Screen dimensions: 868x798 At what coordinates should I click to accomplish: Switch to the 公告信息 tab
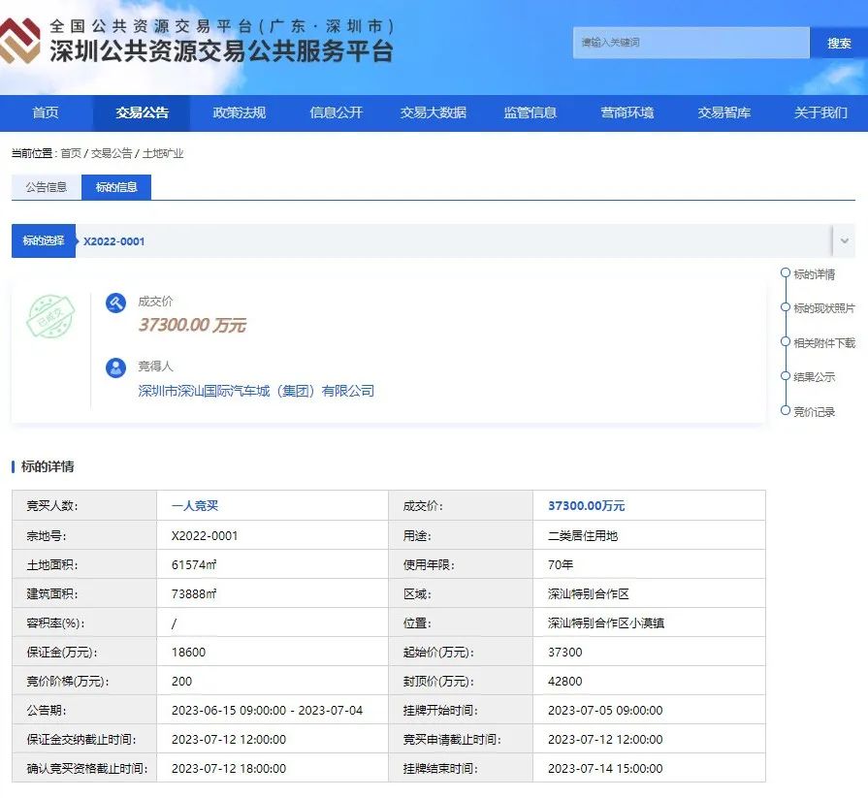click(x=47, y=187)
